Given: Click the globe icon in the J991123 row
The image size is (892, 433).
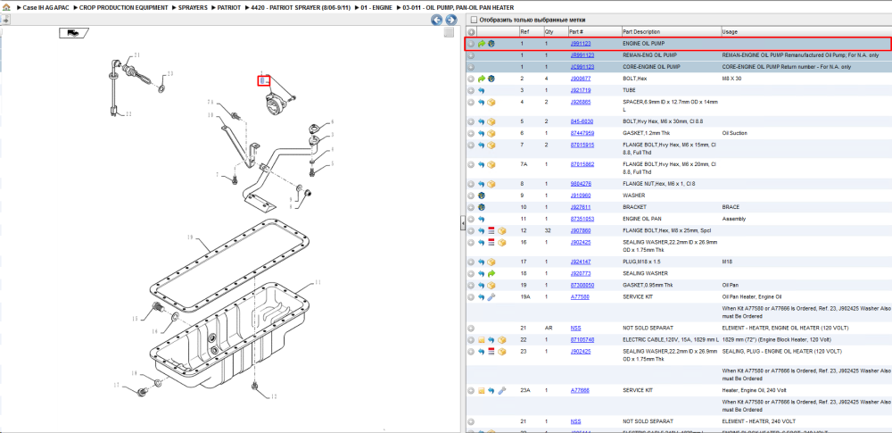Looking at the screenshot, I should pos(491,43).
